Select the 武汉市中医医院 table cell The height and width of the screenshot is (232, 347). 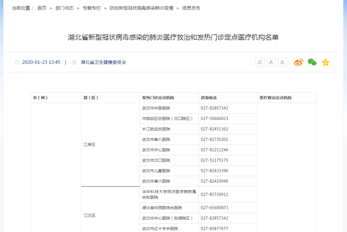coord(156,108)
